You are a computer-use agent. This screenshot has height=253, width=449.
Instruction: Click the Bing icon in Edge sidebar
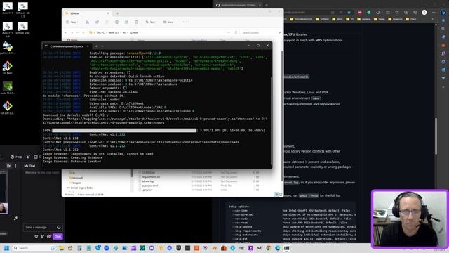pos(443,13)
